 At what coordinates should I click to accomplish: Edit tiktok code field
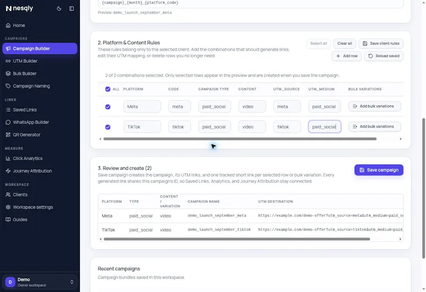coord(179,127)
